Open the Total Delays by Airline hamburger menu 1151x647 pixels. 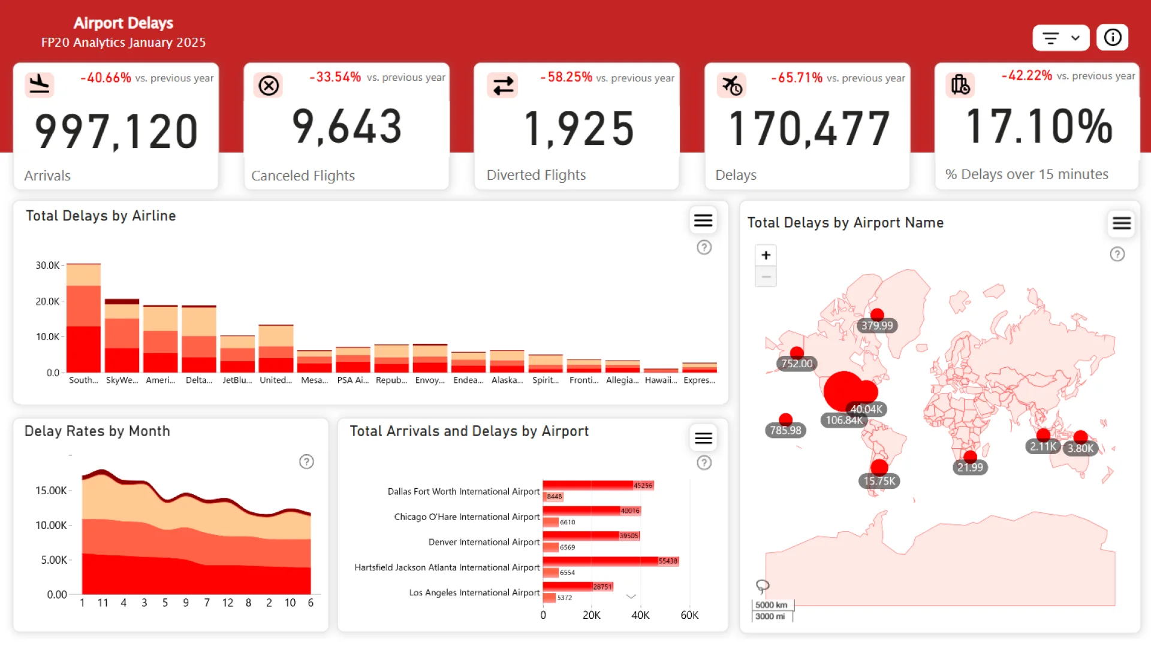[703, 221]
